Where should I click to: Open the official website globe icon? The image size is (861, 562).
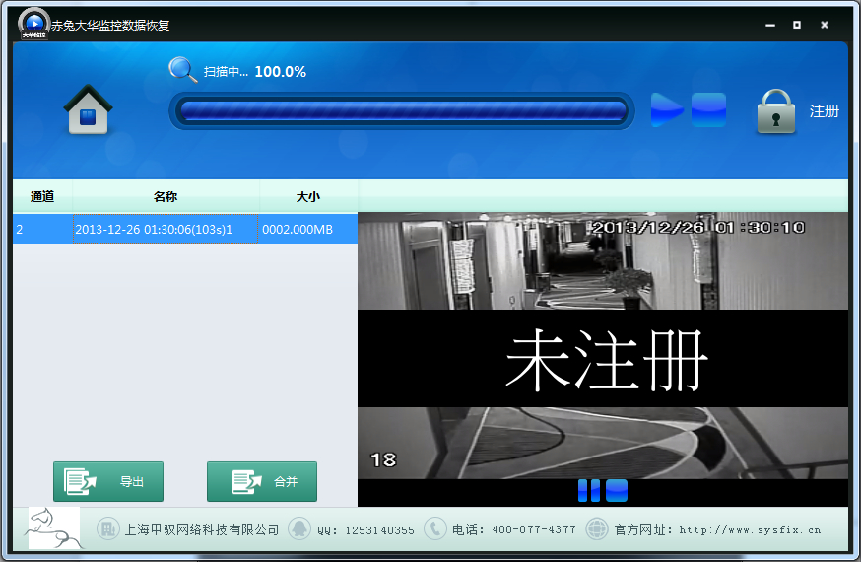coord(597,529)
